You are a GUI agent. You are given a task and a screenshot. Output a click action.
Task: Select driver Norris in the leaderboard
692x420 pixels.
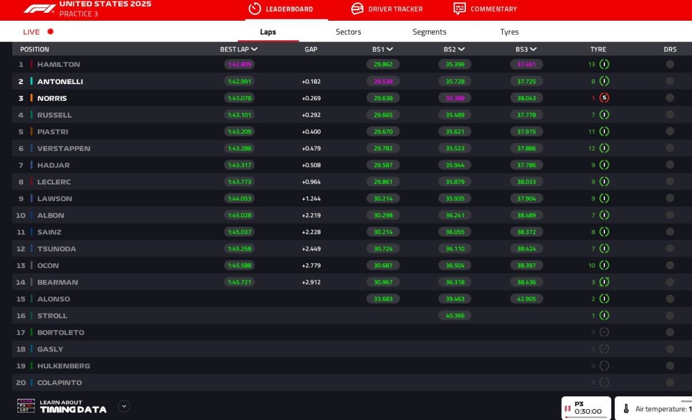pos(52,99)
